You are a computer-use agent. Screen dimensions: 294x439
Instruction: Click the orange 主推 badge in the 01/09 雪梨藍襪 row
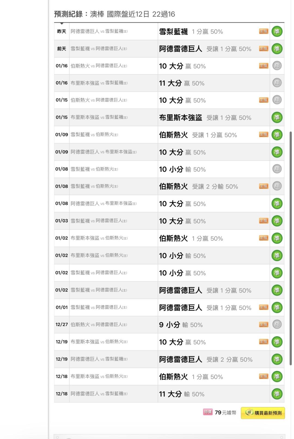click(264, 135)
